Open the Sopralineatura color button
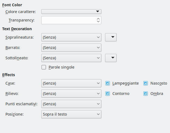The image size is (170, 133). pyautogui.click(x=111, y=37)
